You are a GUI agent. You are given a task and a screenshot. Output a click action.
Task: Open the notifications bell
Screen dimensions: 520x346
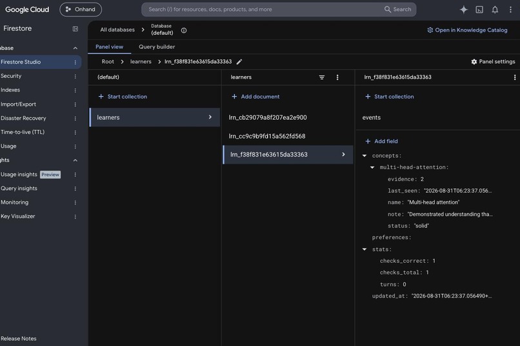[495, 10]
